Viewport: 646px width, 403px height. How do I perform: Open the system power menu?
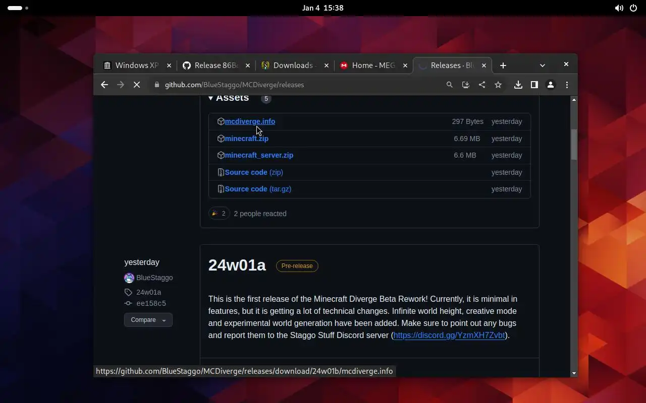(x=634, y=8)
